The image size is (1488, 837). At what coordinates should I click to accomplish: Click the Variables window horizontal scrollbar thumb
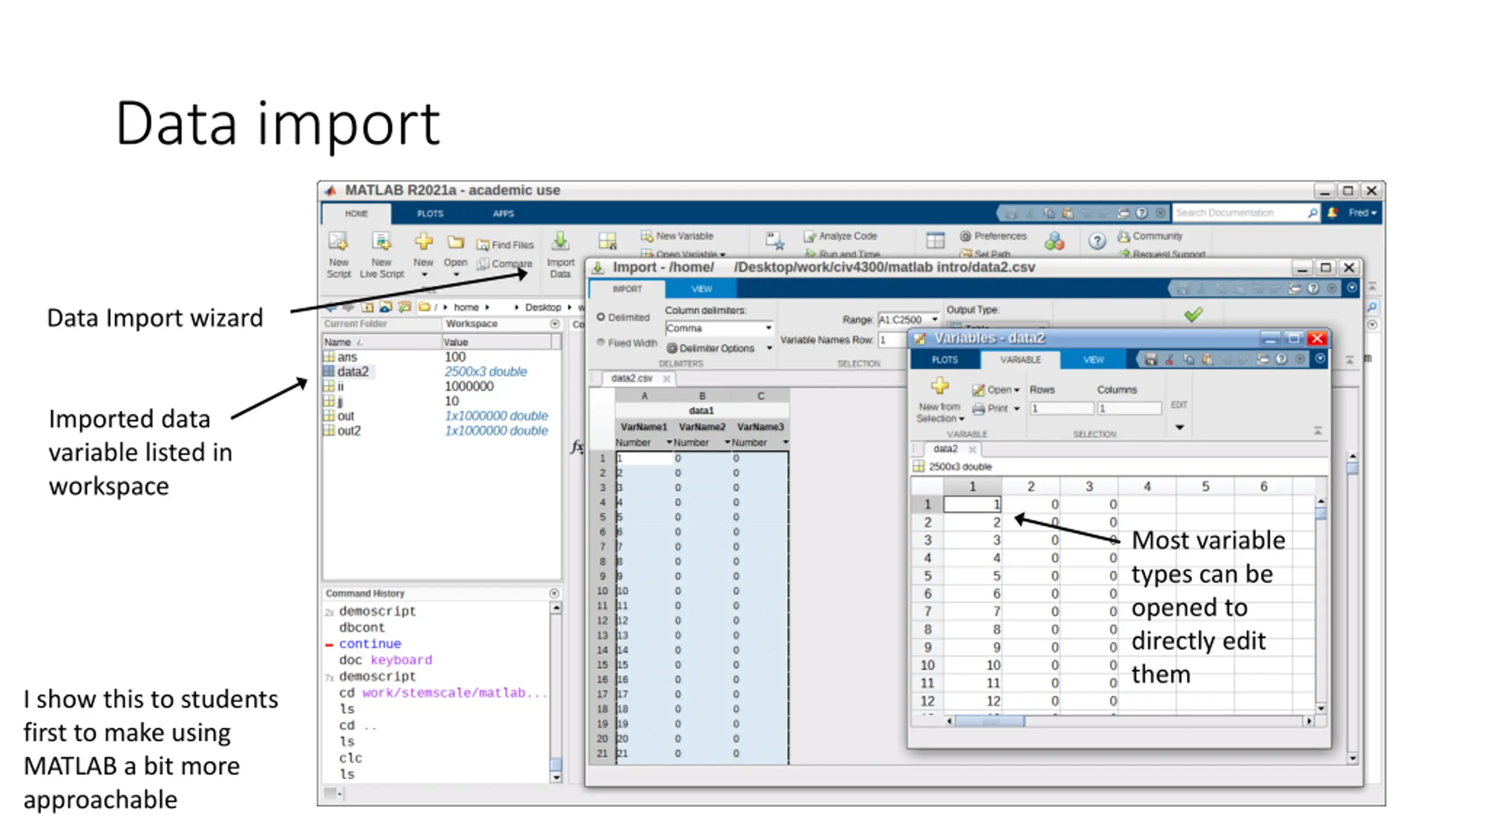coord(990,721)
